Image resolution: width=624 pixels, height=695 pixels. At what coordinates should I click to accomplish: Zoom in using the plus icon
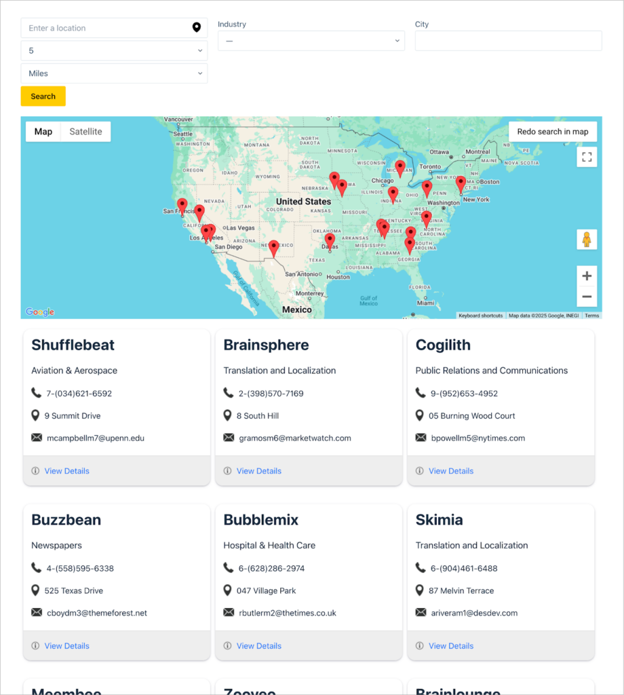coord(586,276)
